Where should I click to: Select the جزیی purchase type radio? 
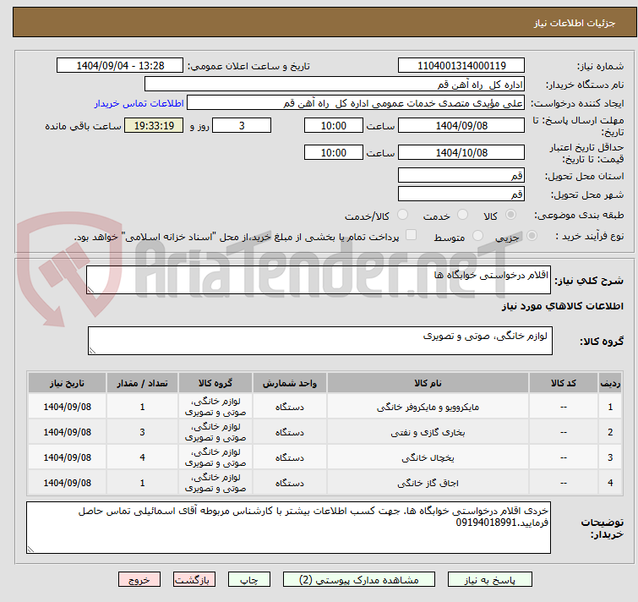(532, 236)
